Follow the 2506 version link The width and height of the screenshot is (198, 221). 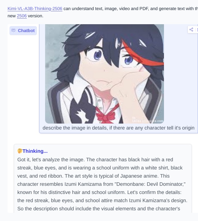coord(22,16)
